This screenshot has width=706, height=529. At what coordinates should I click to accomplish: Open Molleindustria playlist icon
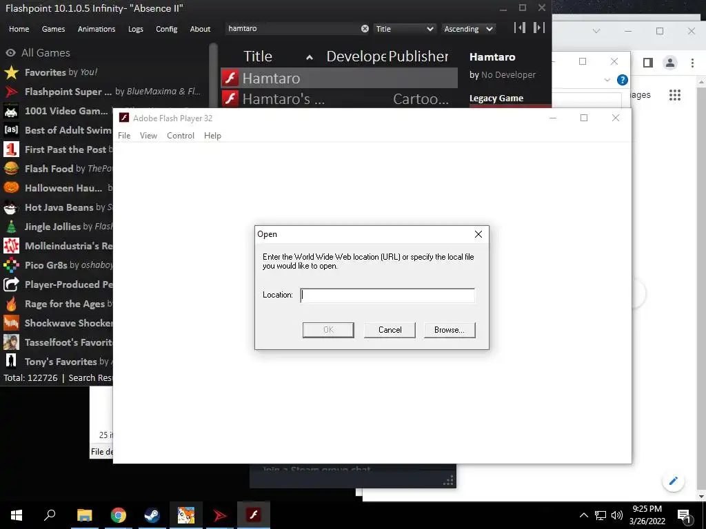[x=11, y=246]
